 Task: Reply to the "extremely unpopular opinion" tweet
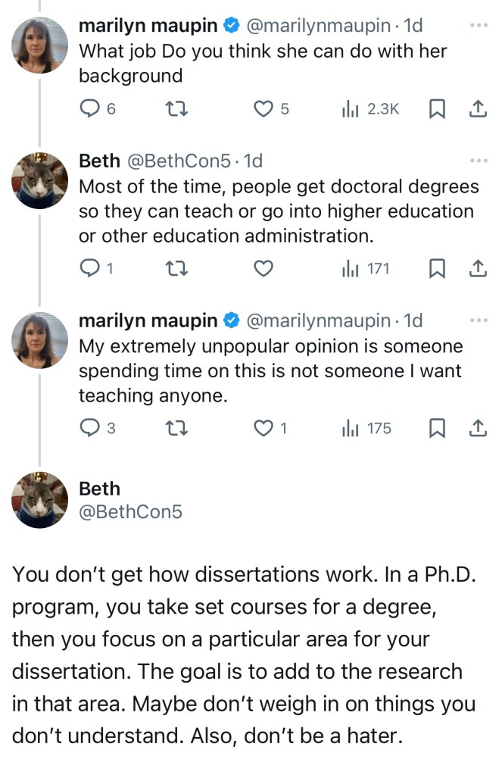click(91, 428)
